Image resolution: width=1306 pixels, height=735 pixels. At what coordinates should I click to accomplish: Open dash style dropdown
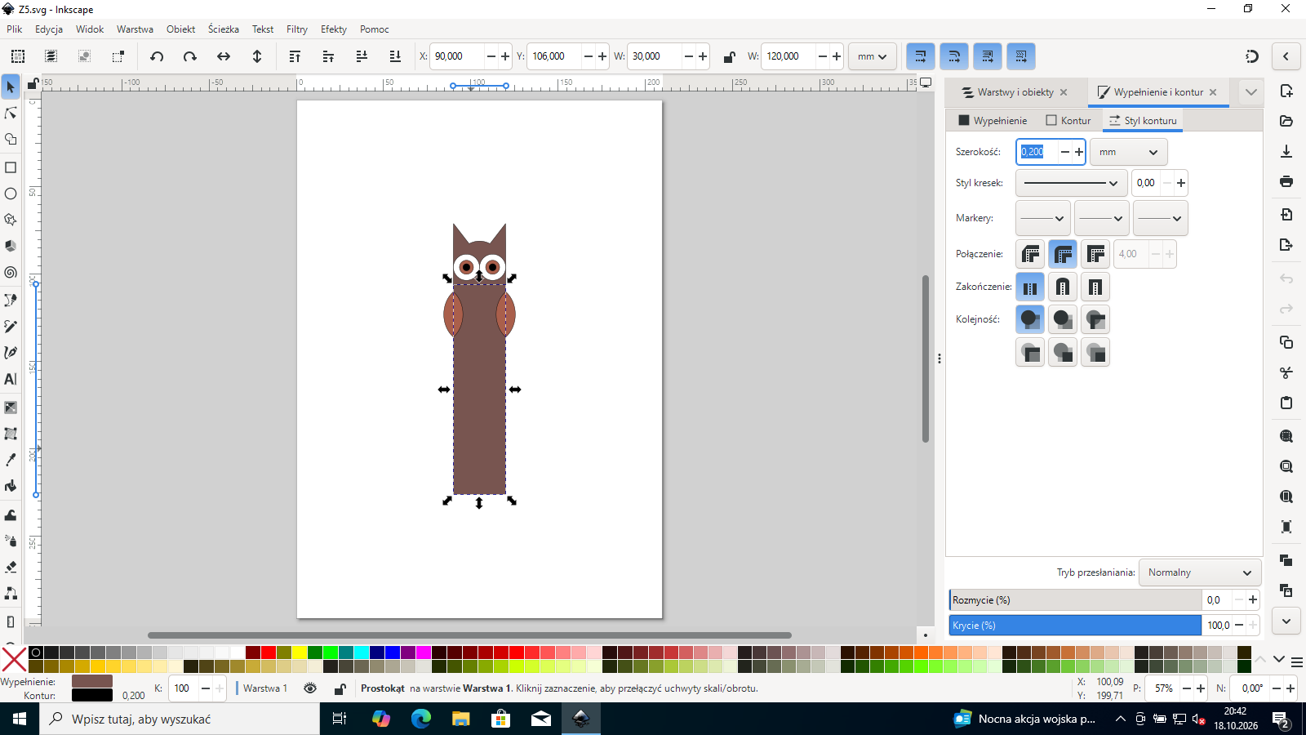1071,183
